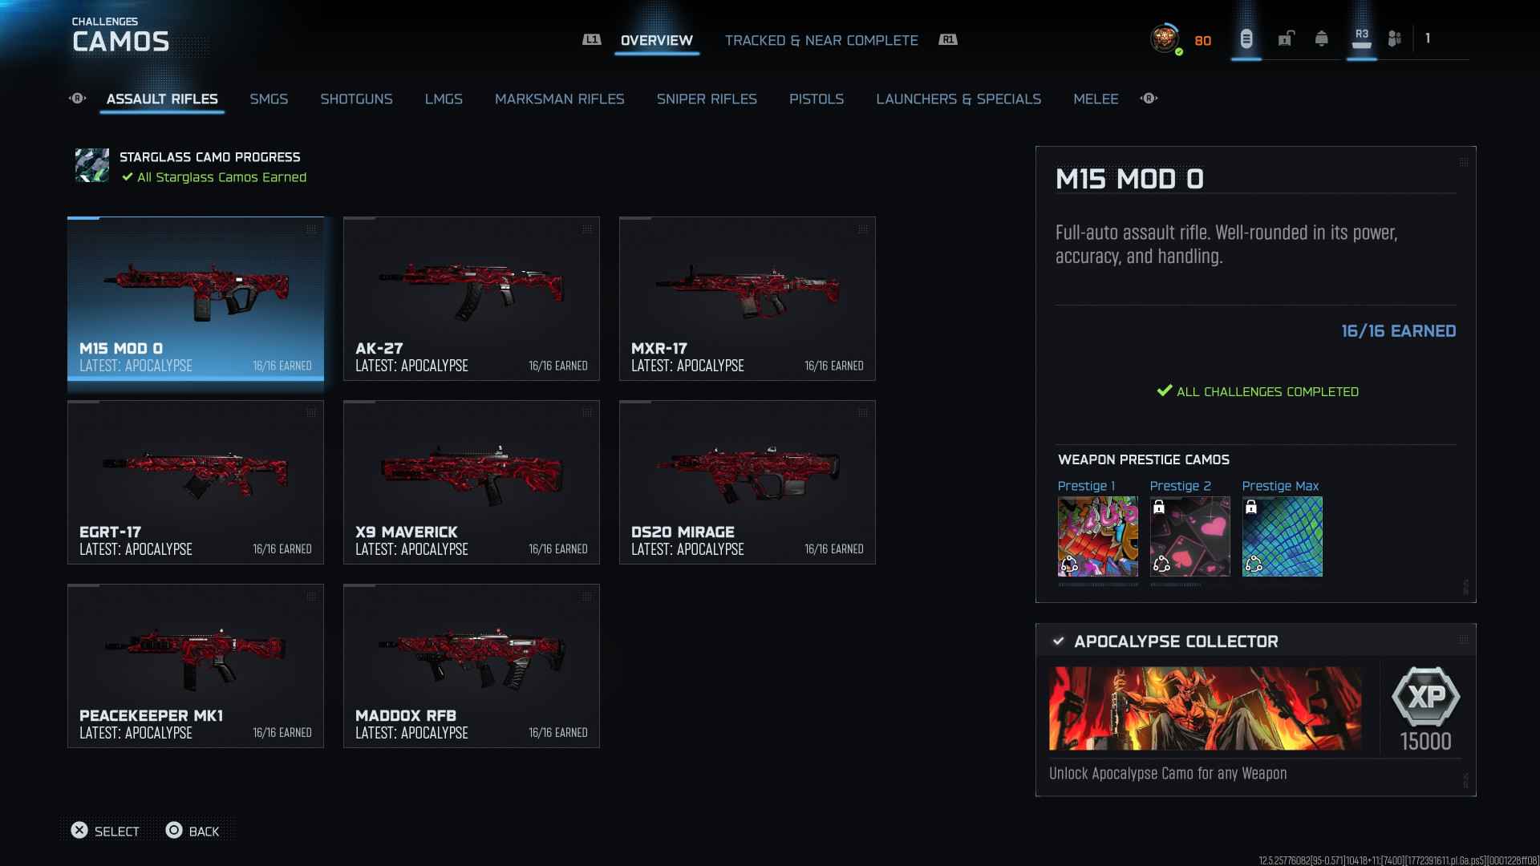Switch to the SMGs category tab

point(269,99)
